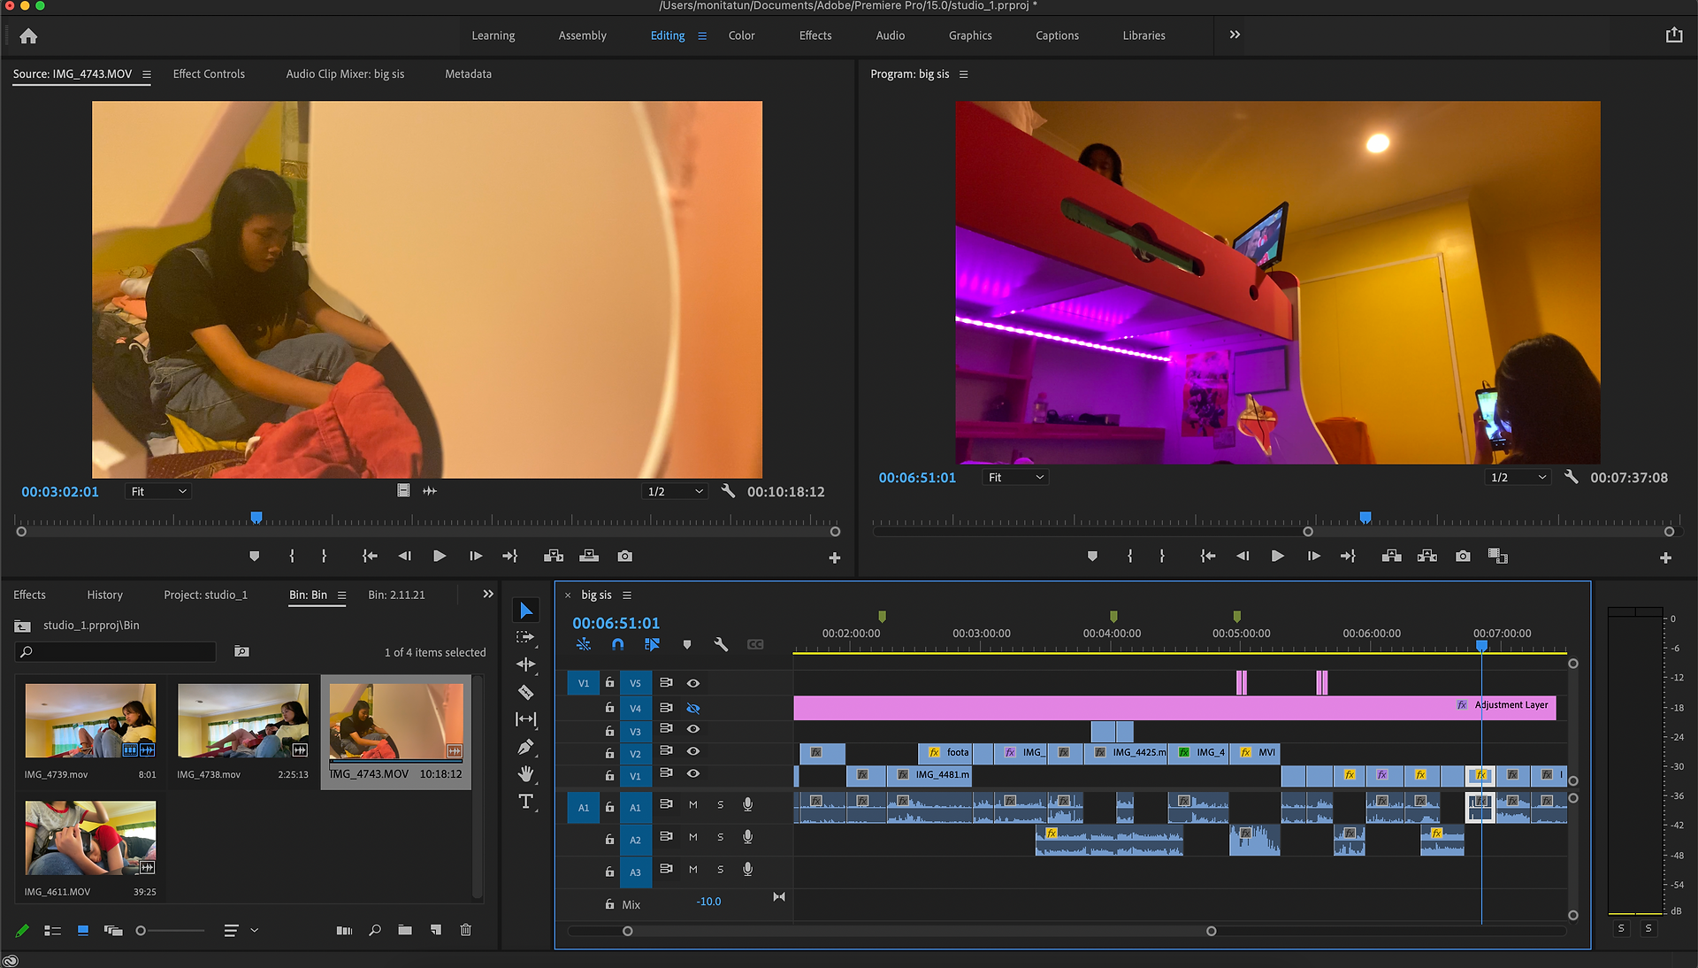This screenshot has width=1698, height=968.
Task: Switch to Color workspace
Action: (741, 35)
